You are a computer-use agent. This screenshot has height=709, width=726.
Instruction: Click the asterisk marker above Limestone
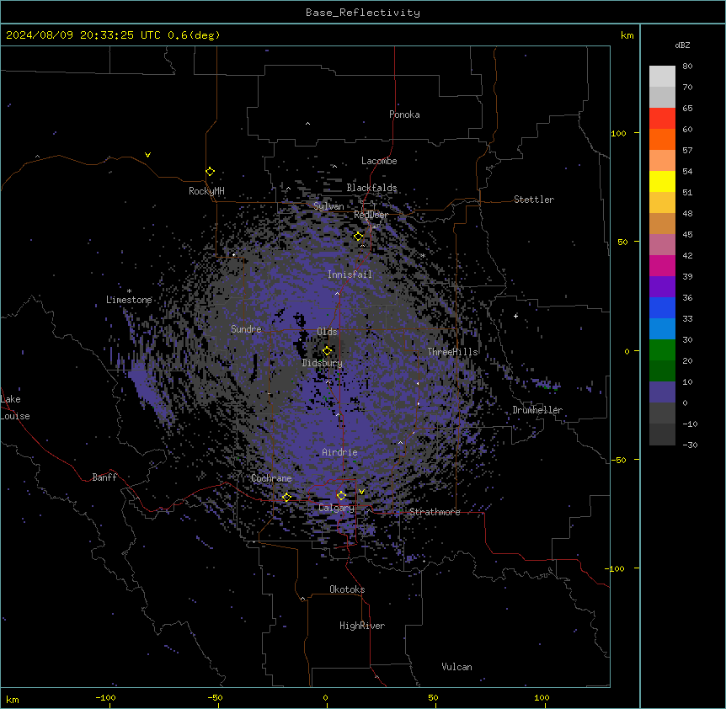[129, 291]
